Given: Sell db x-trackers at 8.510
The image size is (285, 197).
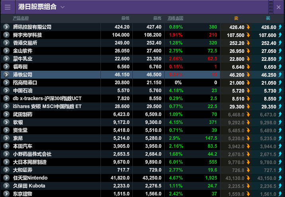Looking at the screenshot, I should click(x=236, y=98).
